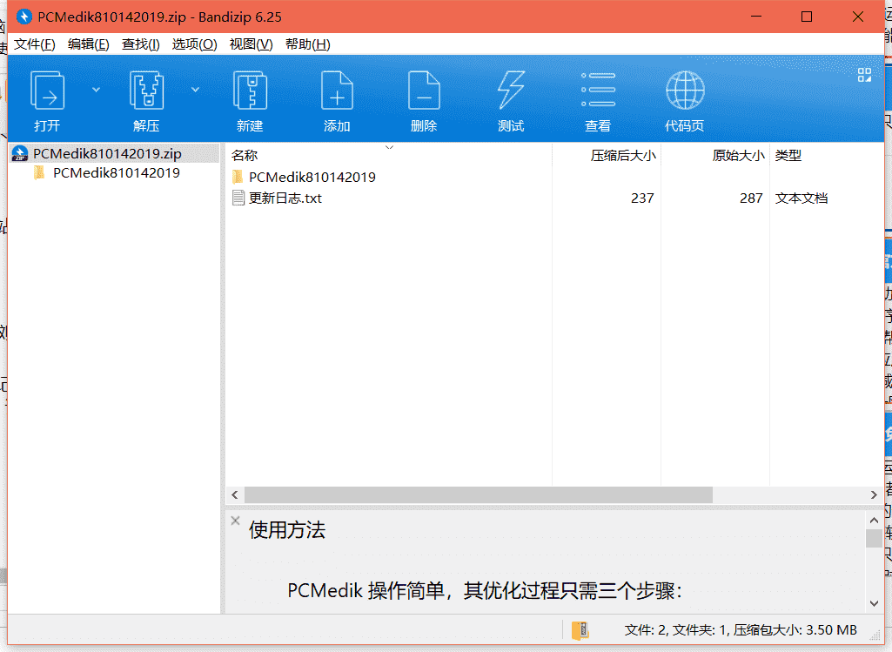Click the 解压 (Extract) toolbar icon
892x652 pixels.
click(x=147, y=90)
